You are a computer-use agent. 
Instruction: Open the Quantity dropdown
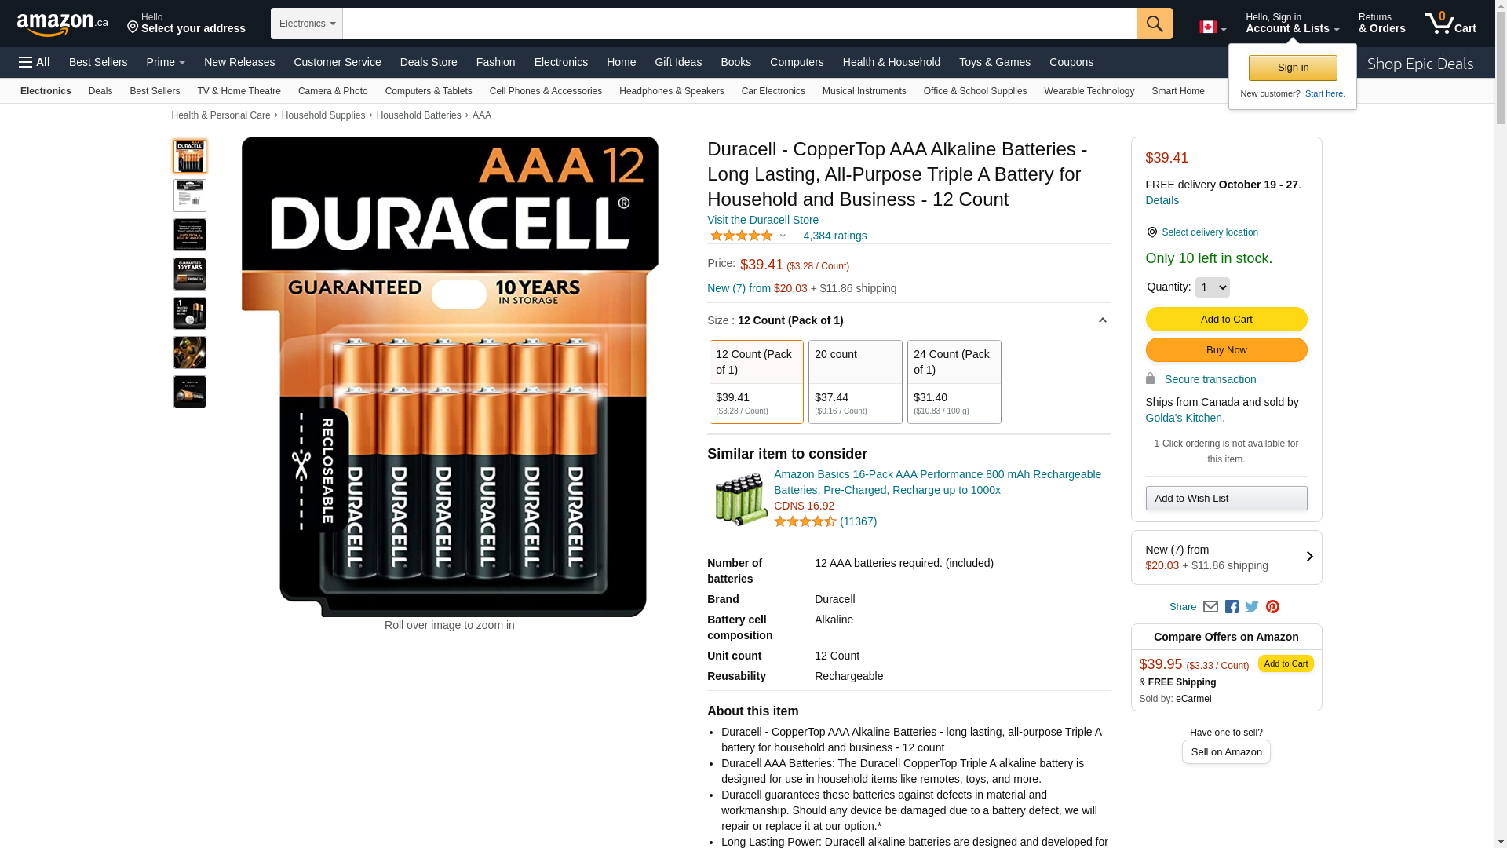pos(1213,287)
